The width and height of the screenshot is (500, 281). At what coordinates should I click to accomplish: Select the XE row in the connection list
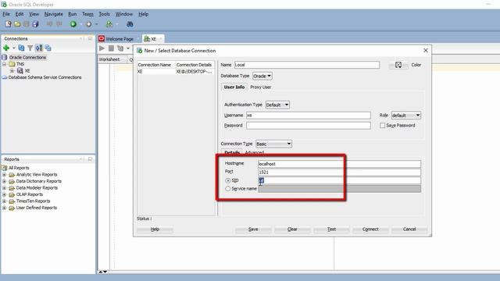click(x=176, y=72)
